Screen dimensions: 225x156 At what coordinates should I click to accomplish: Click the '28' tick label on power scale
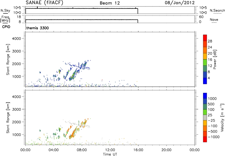tap(210, 41)
